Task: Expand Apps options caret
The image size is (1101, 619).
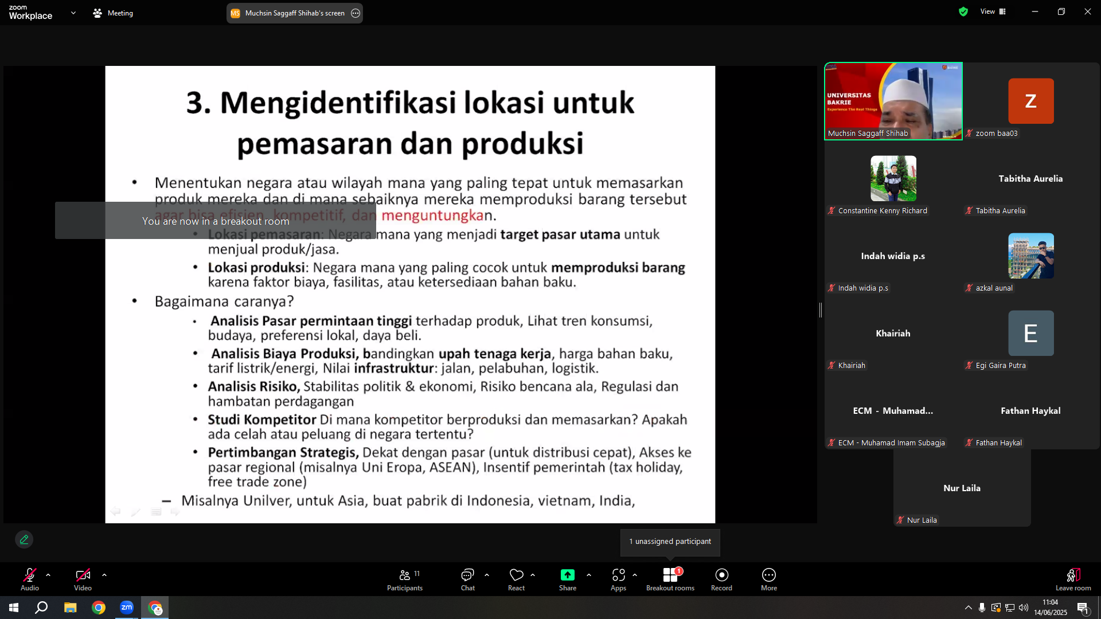Action: click(635, 574)
